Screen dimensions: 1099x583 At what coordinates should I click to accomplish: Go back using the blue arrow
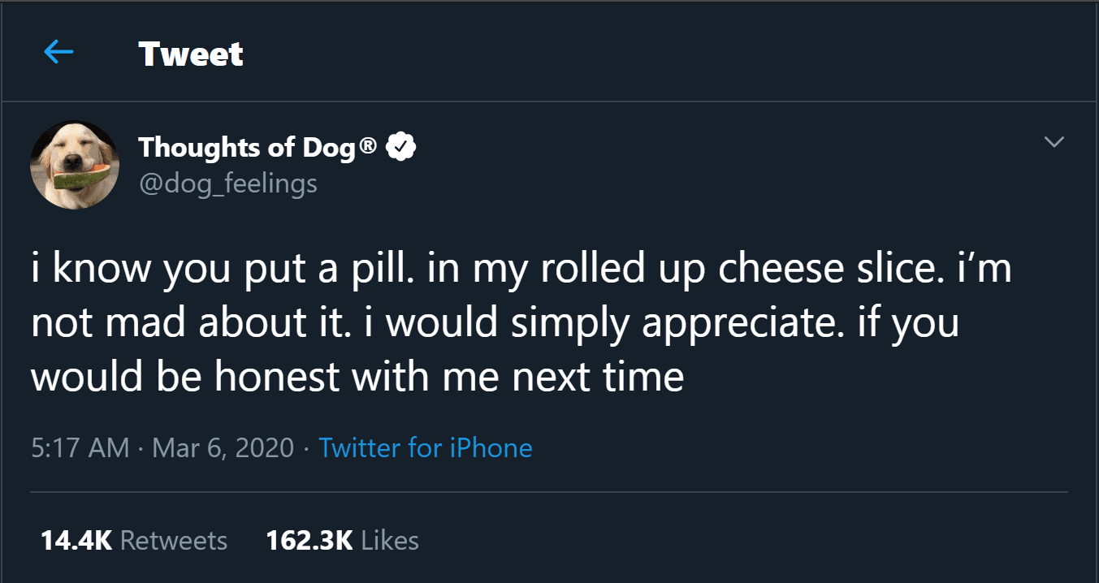(x=58, y=53)
